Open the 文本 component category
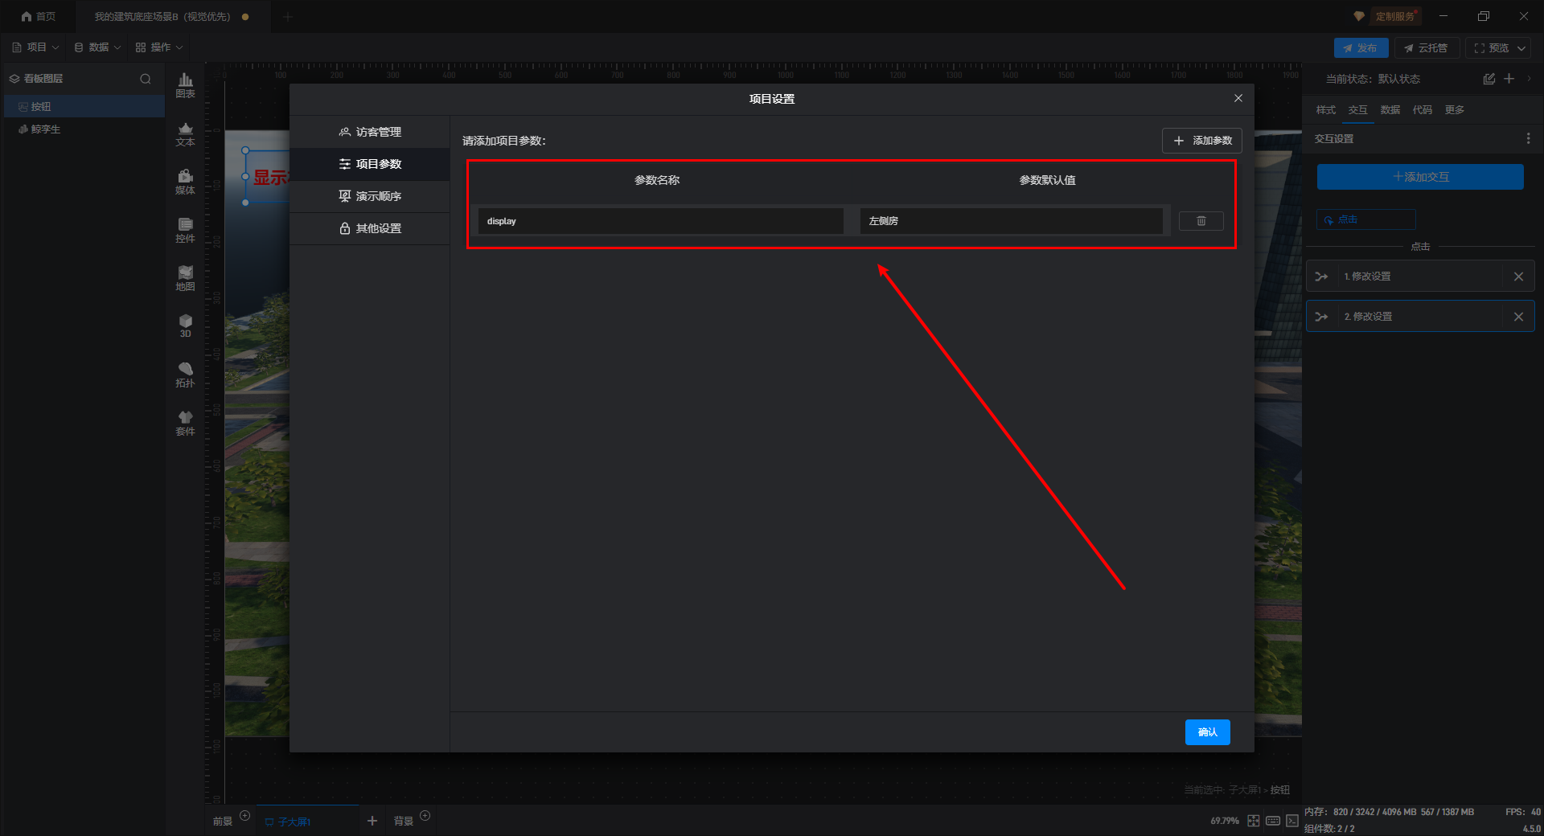Image resolution: width=1544 pixels, height=836 pixels. coord(186,134)
